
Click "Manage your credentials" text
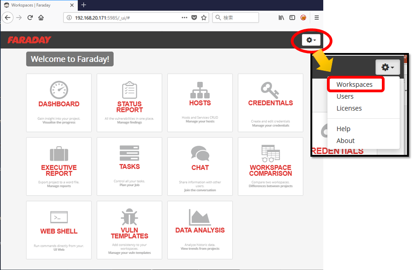coord(271,125)
